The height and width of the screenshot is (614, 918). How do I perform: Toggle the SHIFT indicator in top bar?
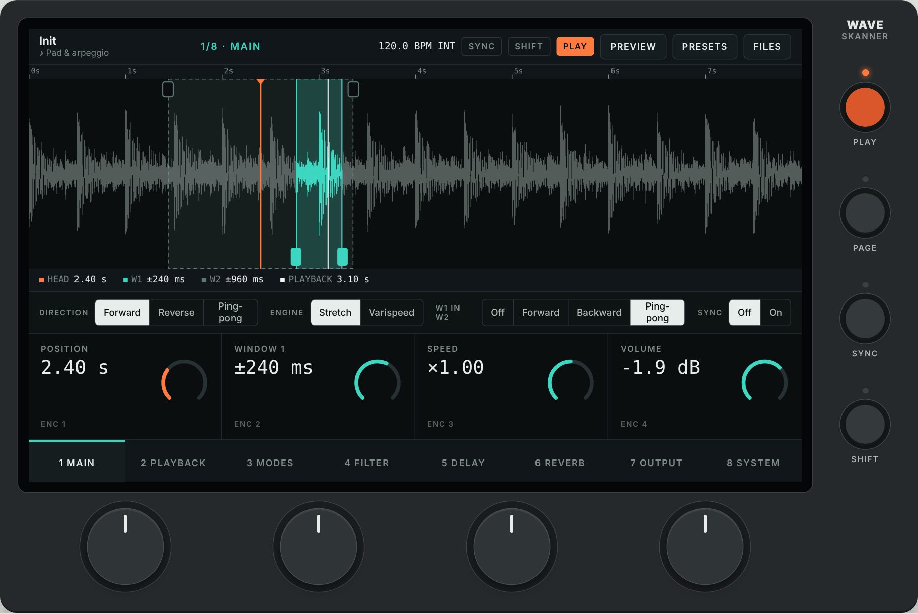click(x=528, y=46)
